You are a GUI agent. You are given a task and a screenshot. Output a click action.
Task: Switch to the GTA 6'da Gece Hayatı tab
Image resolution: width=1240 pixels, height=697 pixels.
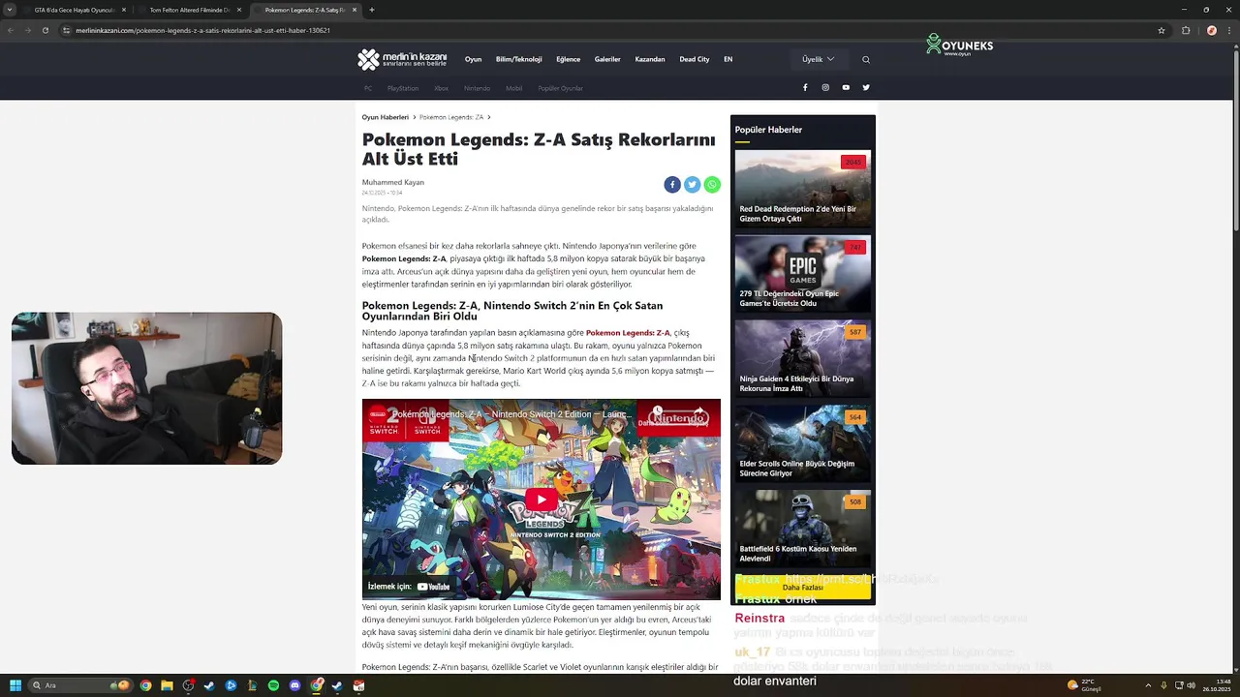coord(75,10)
